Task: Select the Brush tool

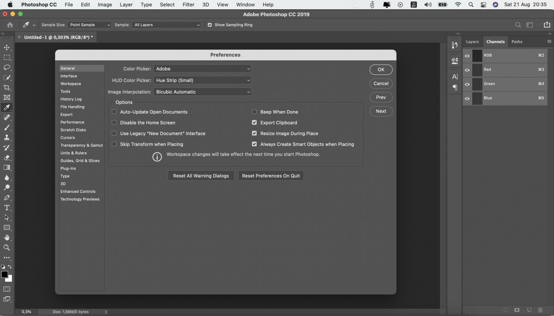Action: coord(7,127)
